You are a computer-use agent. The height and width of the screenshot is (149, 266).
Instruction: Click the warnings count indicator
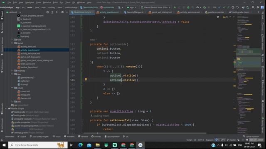[225, 17]
